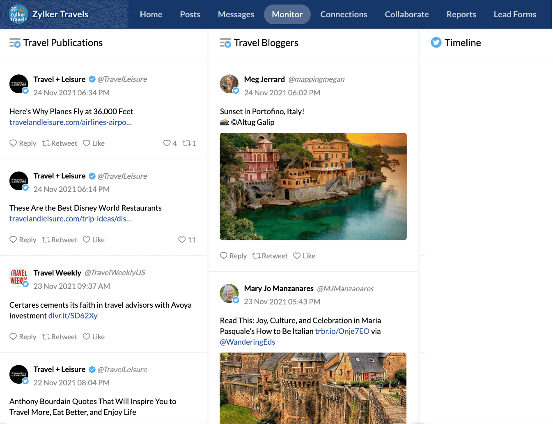Switch to the Reports tab
The height and width of the screenshot is (424, 553).
coord(461,14)
